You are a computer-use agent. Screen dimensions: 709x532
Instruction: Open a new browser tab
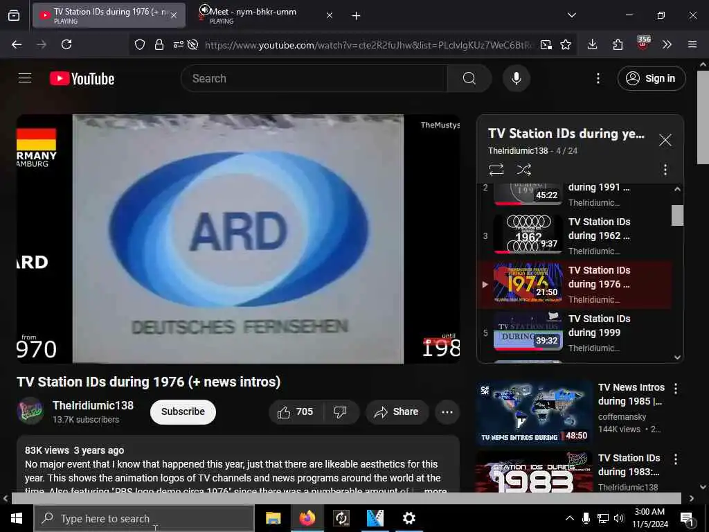coord(356,16)
